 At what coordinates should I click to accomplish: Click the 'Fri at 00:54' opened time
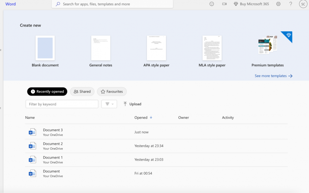click(x=143, y=173)
